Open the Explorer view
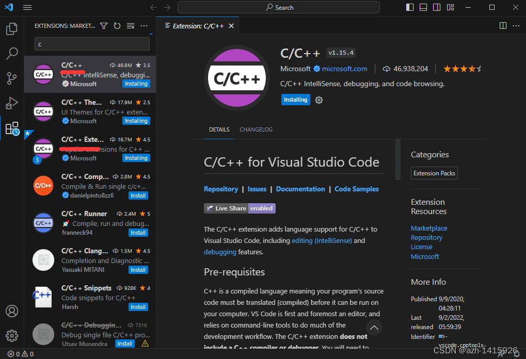Viewport: 526px width, 359px height. point(11,29)
